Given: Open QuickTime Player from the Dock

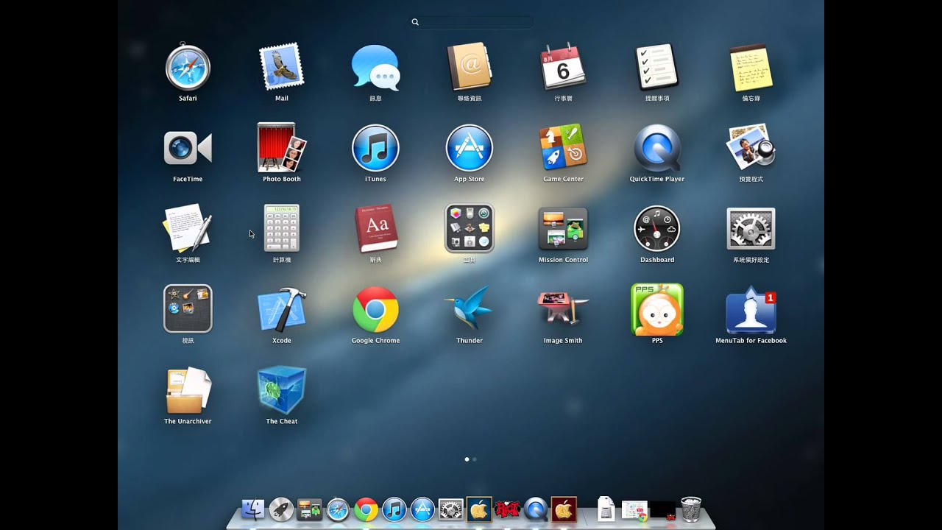Looking at the screenshot, I should [536, 509].
